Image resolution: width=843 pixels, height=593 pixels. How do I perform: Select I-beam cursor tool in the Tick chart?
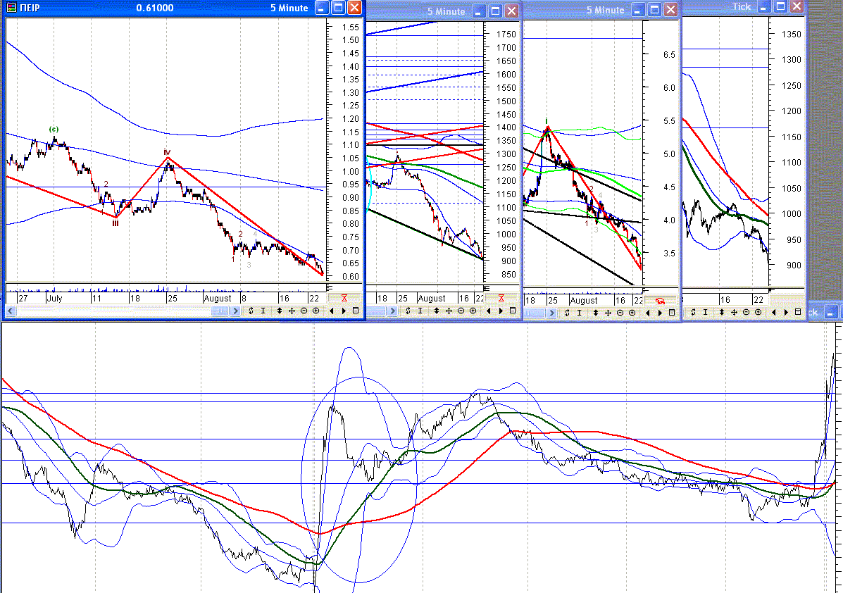[x=706, y=312]
